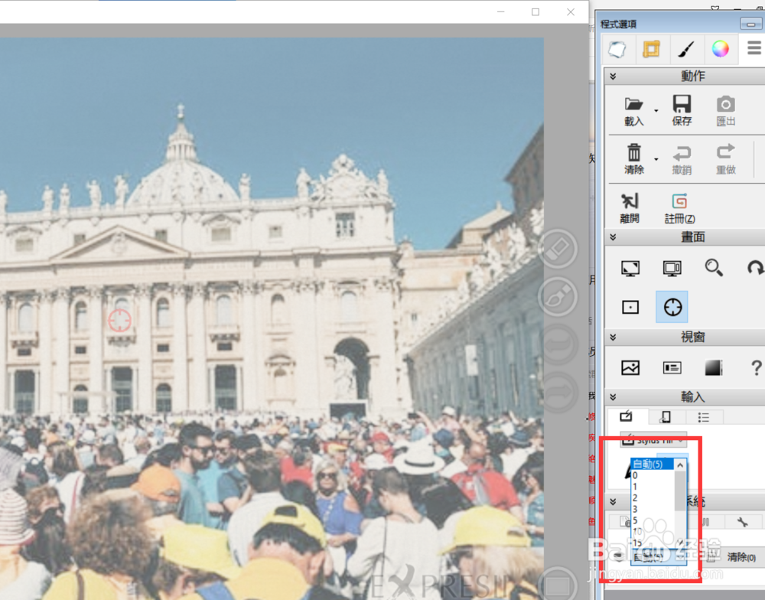Choose value 1 in the open list
This screenshot has width=765, height=600.
[653, 487]
